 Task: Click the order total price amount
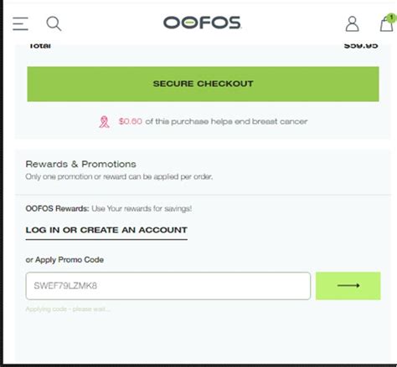click(x=361, y=46)
